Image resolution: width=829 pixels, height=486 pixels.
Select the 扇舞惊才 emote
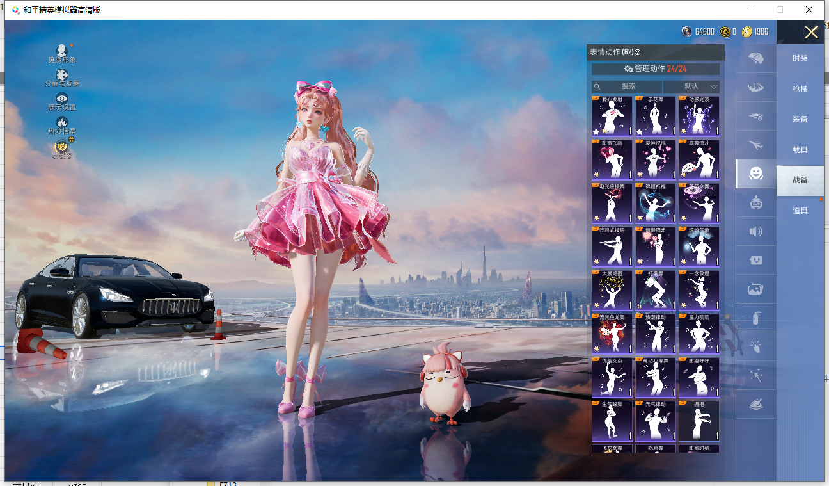click(x=699, y=159)
